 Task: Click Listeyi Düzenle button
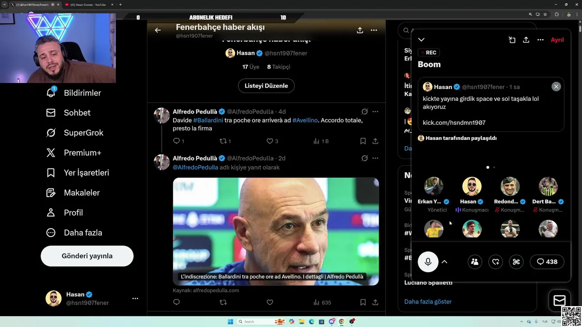(266, 86)
